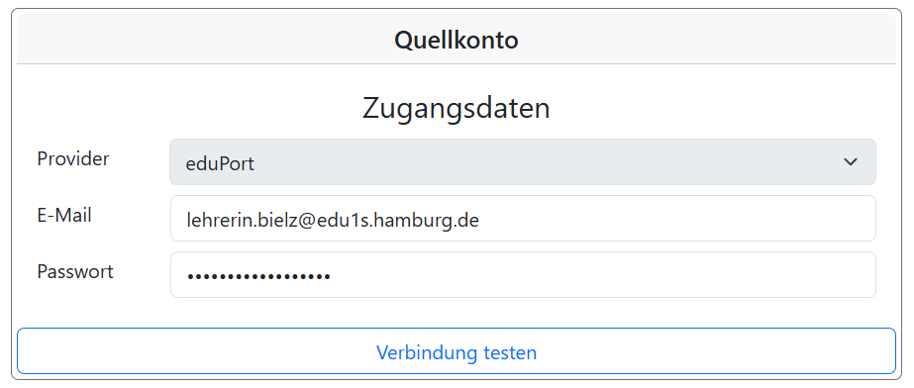
Task: Place cursor in the masked password dots
Action: 258,277
